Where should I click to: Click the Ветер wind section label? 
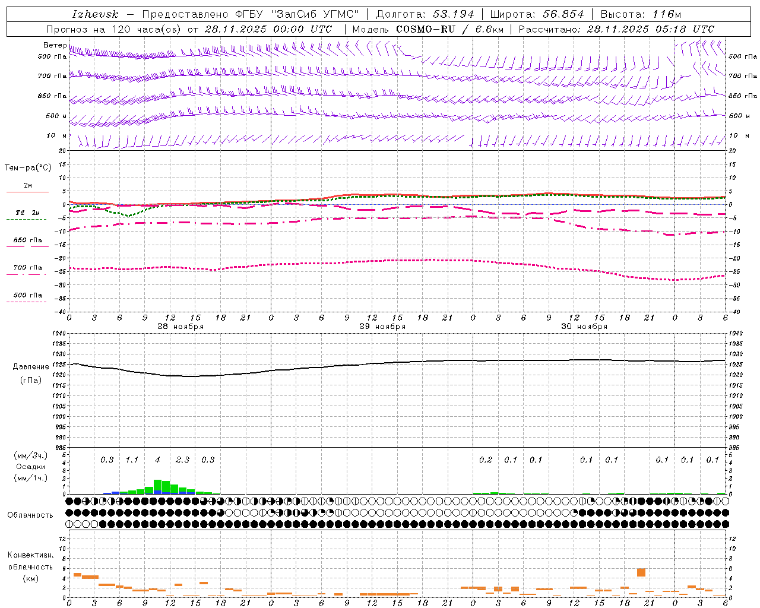[55, 45]
